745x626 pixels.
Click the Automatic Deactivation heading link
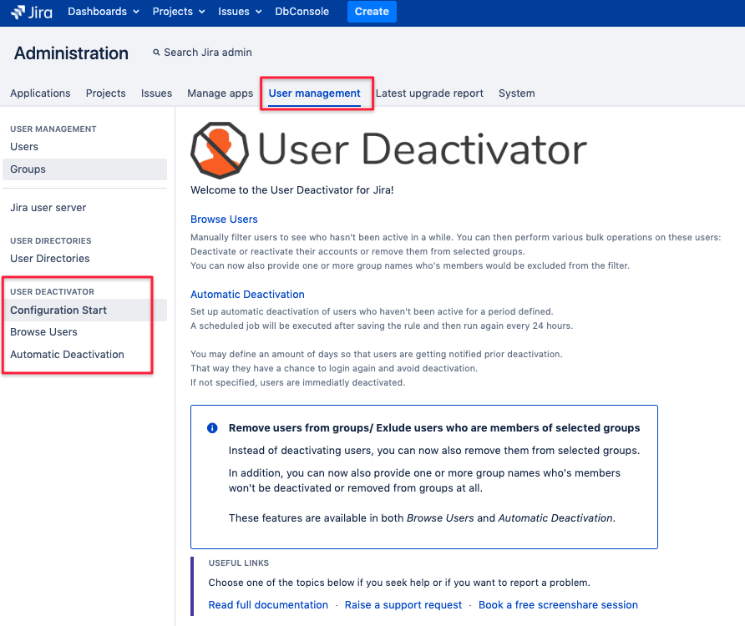tap(247, 295)
